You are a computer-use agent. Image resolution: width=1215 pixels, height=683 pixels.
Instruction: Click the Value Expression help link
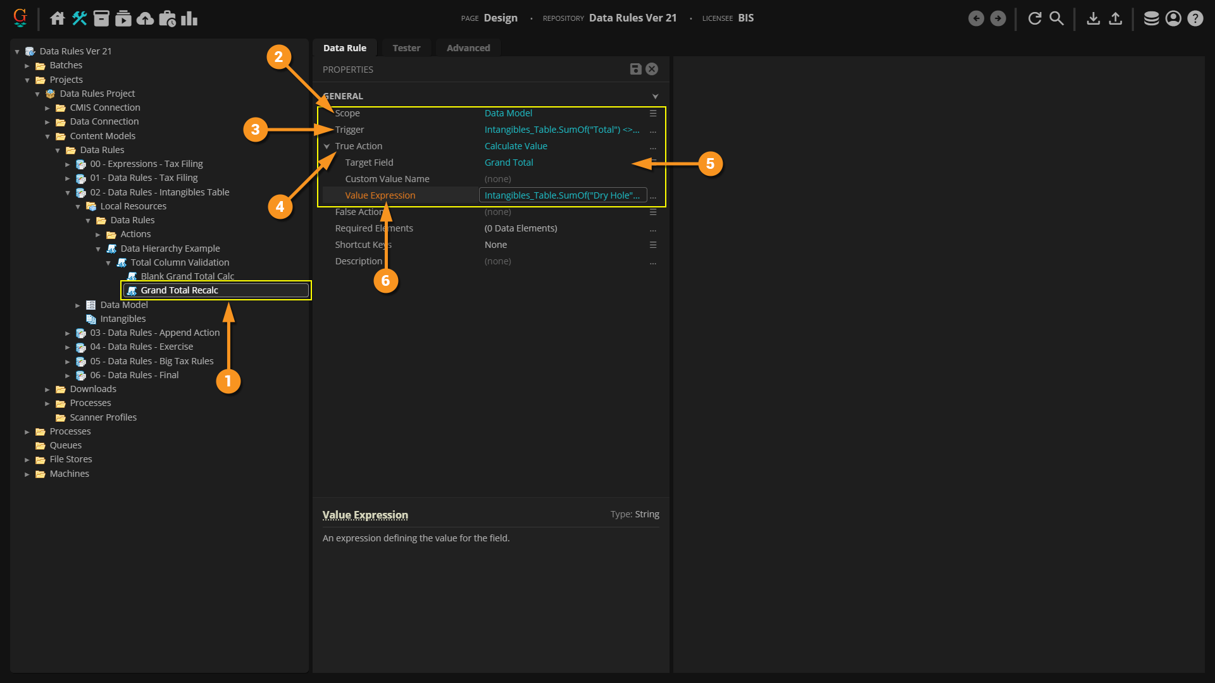click(x=365, y=515)
